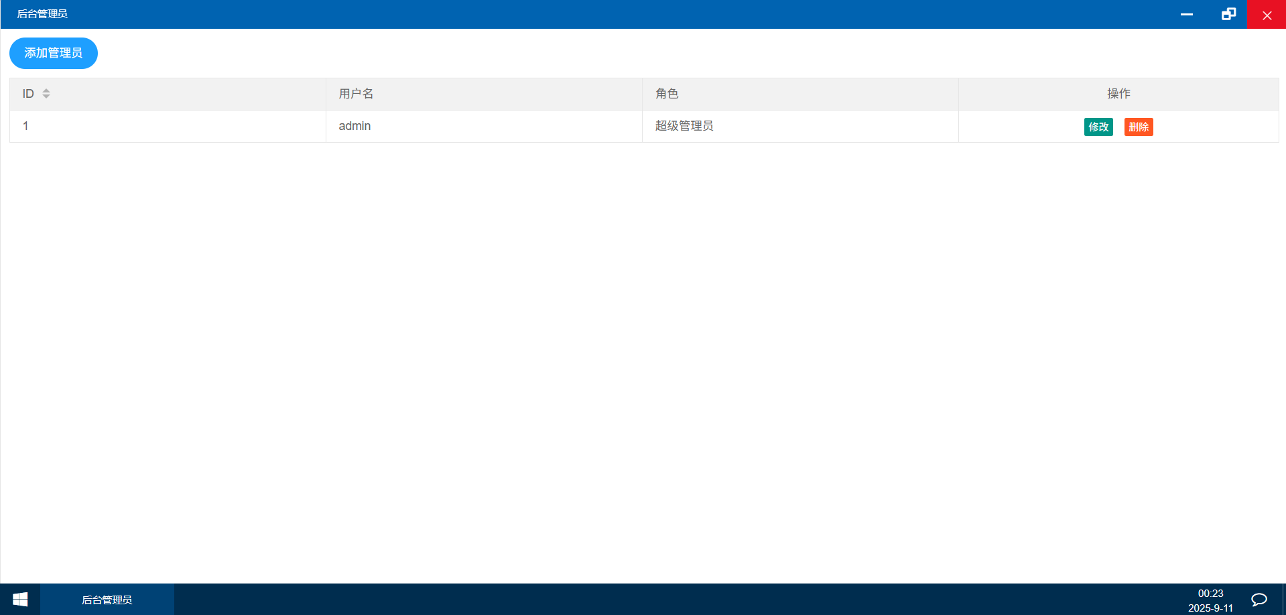The image size is (1286, 615).
Task: Open the notification center speech bubble icon
Action: (x=1259, y=600)
